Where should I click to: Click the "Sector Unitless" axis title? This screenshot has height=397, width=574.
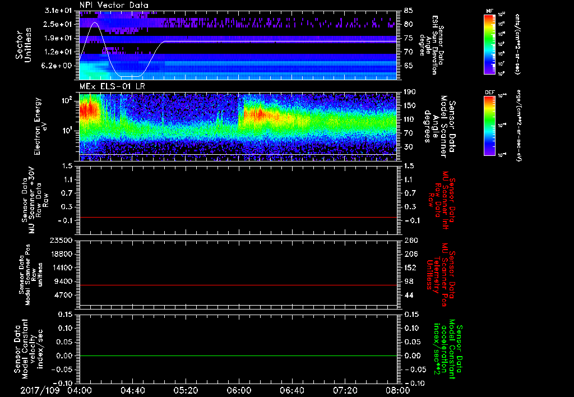[24, 45]
